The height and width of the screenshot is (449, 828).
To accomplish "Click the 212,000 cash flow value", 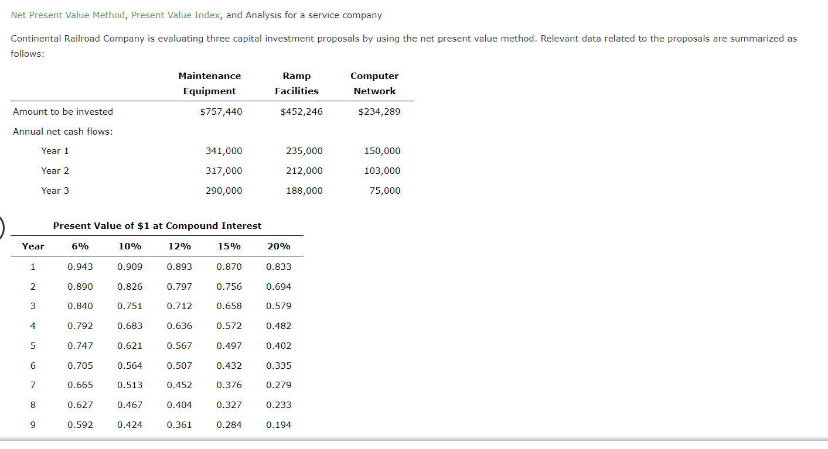I will coord(305,171).
